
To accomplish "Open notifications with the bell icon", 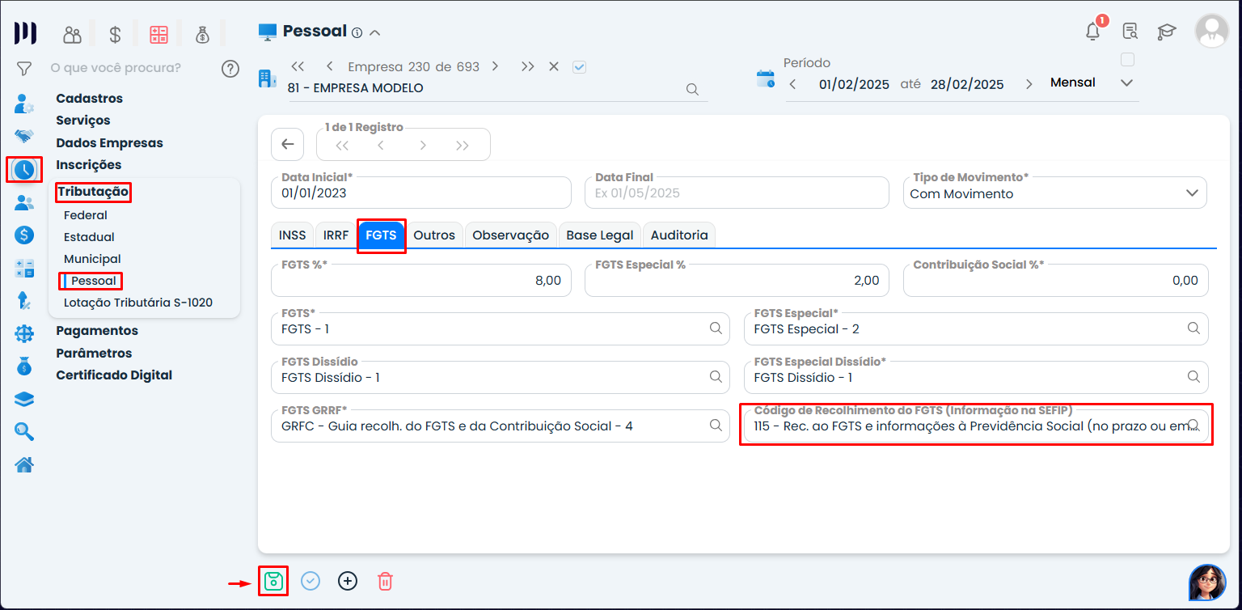I will [1093, 32].
